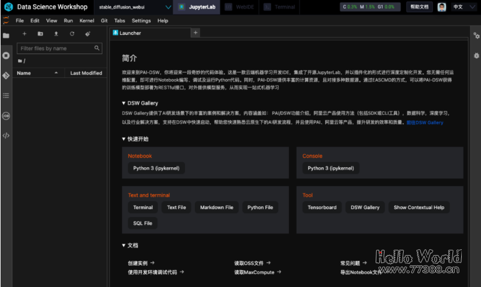Open the Git sidebar panel icon

6,76
